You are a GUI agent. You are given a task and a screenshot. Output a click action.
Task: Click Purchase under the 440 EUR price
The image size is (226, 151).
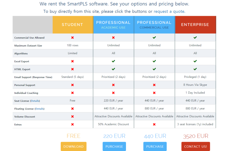[x=155, y=146]
